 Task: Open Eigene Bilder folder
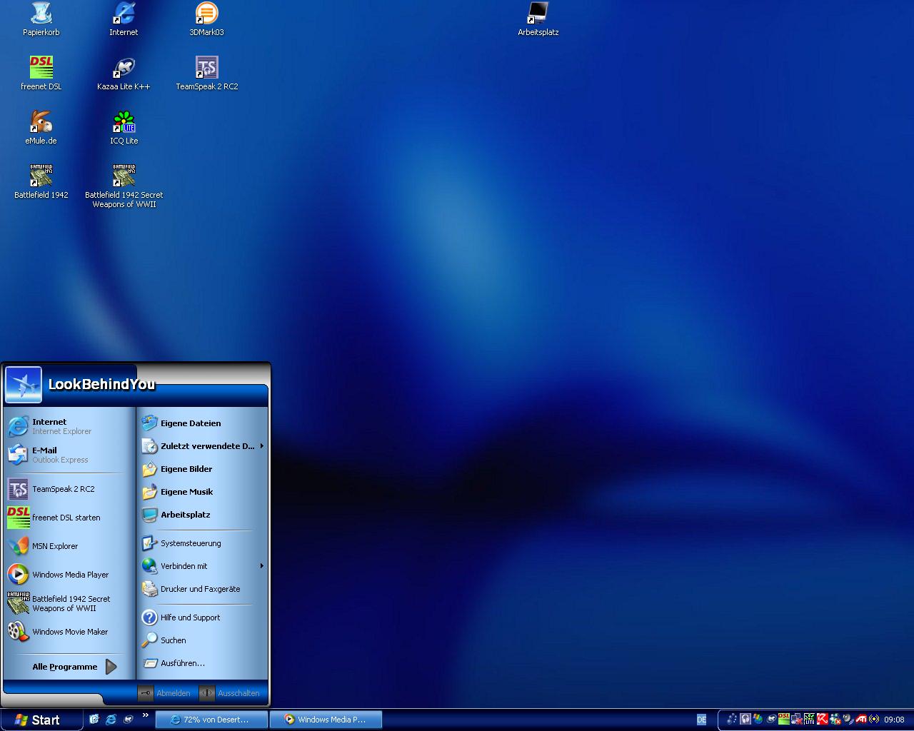point(203,469)
